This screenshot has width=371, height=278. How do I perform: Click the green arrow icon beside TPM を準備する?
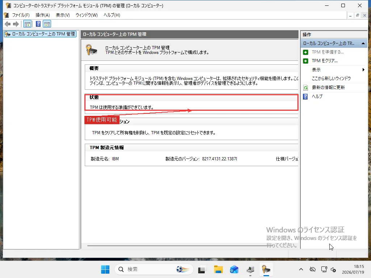click(x=306, y=52)
